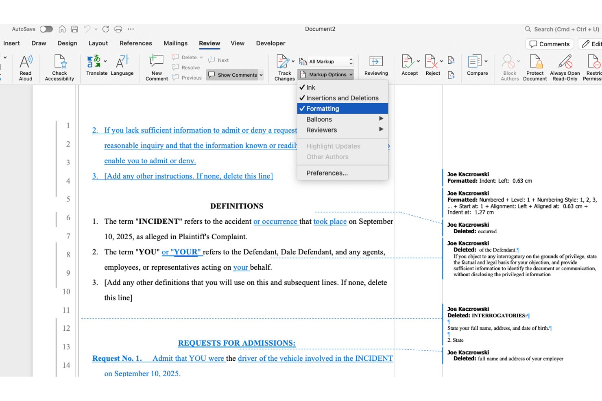Screen dimensions: 602x401
Task: Click the Block Authors icon
Action: [508, 61]
